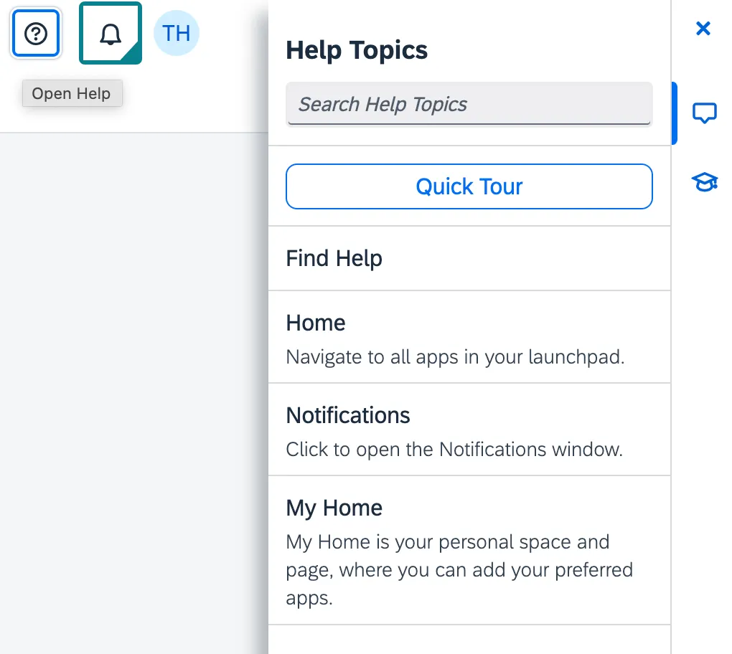Close the Help Topics panel

[703, 29]
